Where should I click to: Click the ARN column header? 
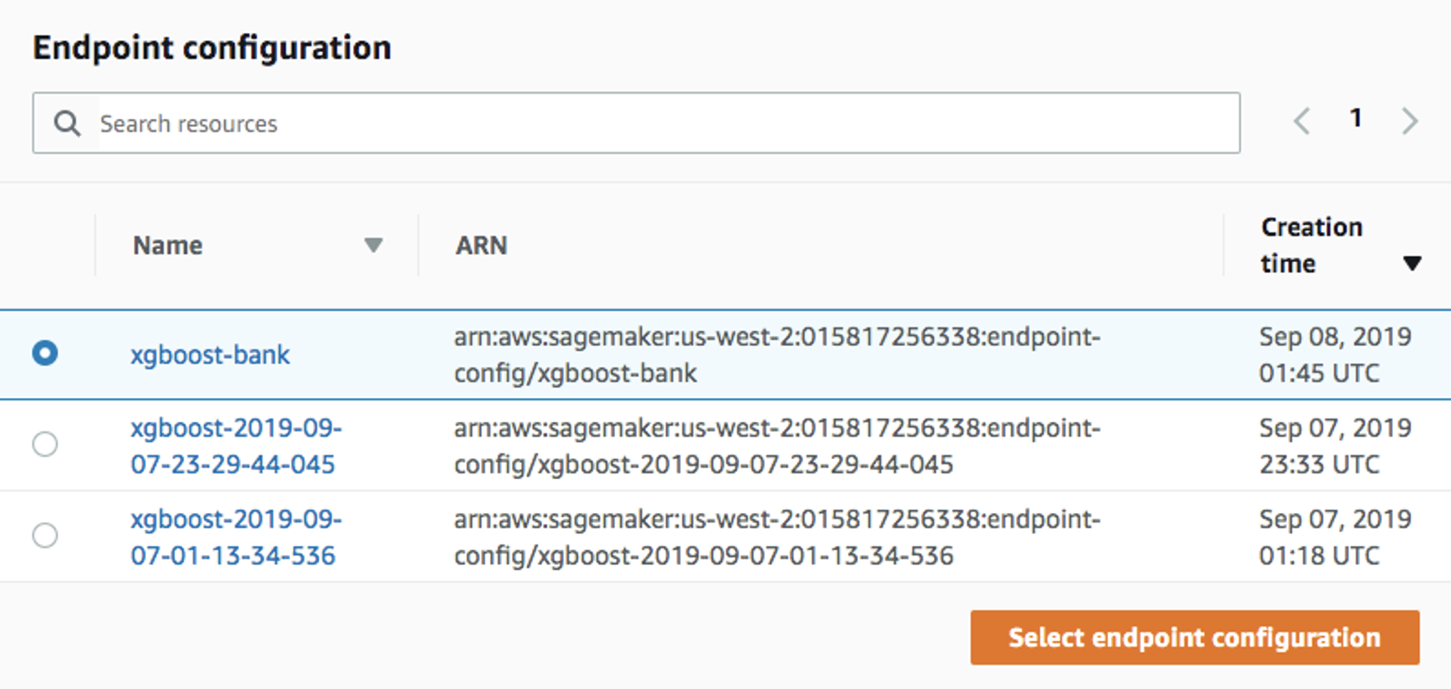[481, 246]
